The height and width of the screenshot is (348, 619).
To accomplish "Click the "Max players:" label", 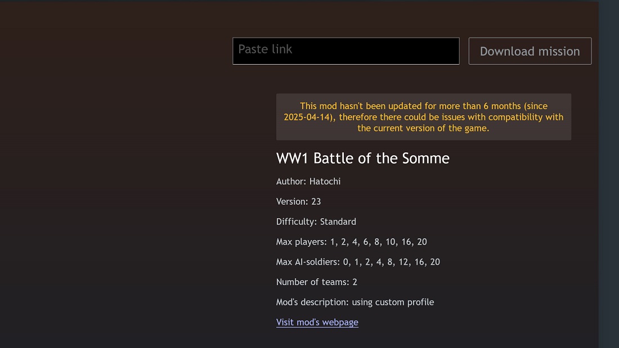I will [302, 242].
